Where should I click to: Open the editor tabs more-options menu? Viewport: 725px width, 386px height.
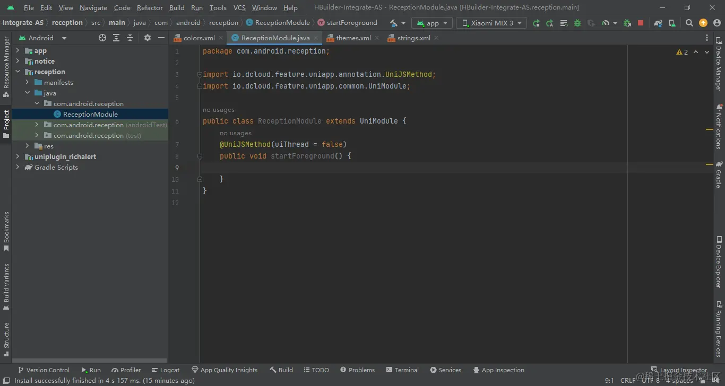click(707, 38)
